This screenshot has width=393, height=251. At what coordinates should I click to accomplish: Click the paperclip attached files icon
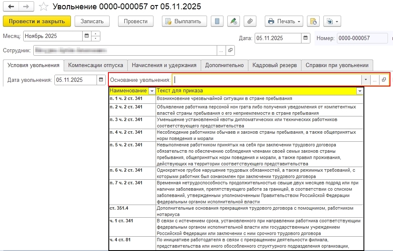250,22
